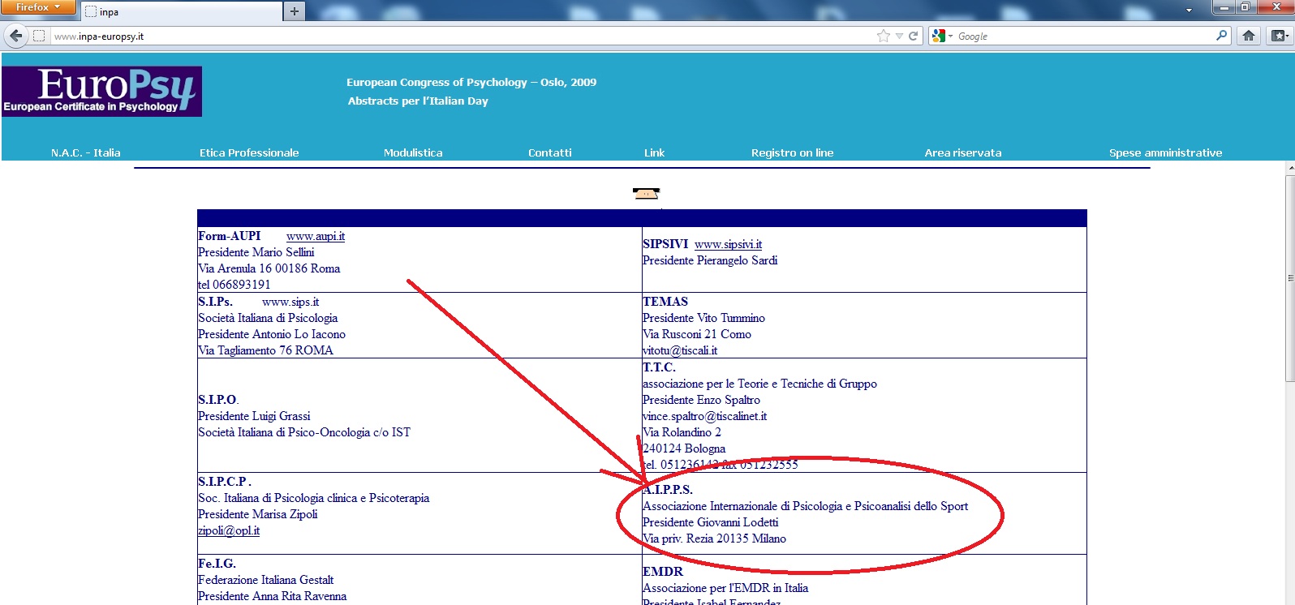The height and width of the screenshot is (605, 1295).
Task: Click 'Presidente Antonio Lo Iacono' text
Action: 272,334
